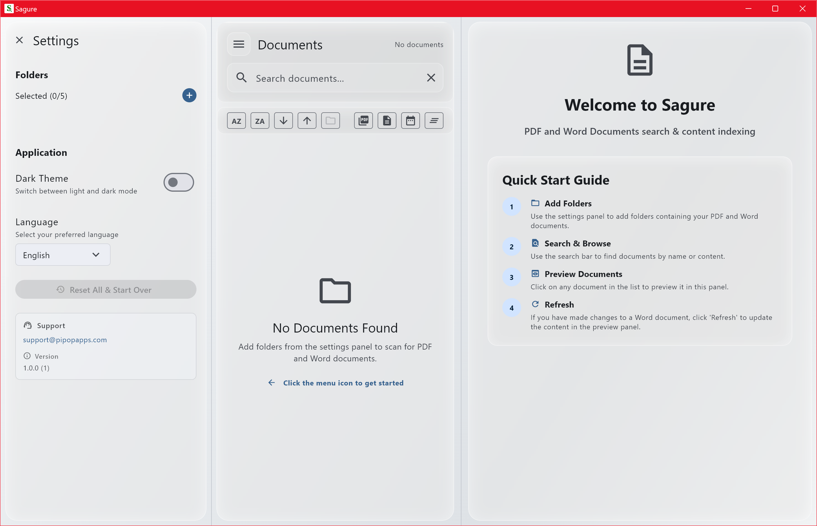Click the calendar date sort icon

pyautogui.click(x=410, y=121)
